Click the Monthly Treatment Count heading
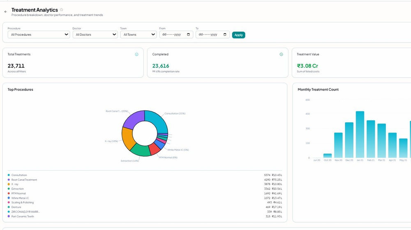 [x=318, y=90]
